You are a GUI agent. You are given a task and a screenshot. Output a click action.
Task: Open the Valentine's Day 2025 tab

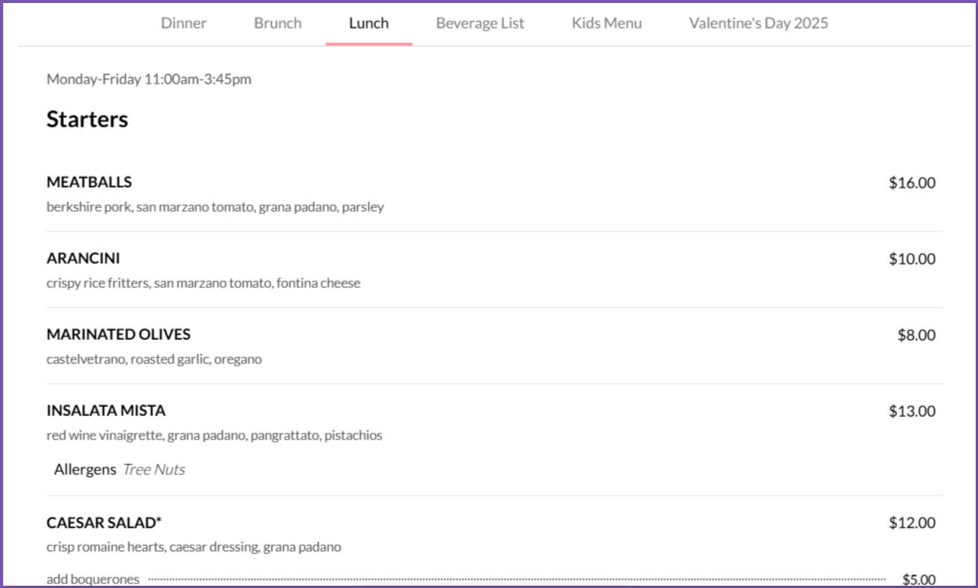(758, 23)
